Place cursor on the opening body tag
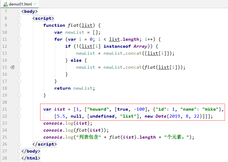This screenshot has width=228, height=162. 29,11
